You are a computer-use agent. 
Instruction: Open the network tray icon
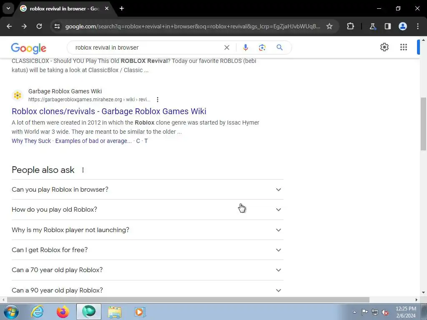[x=375, y=312]
